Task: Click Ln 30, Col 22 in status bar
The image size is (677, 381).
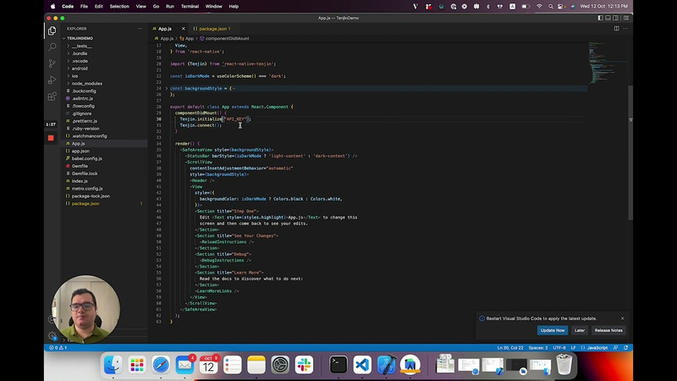Action: point(510,348)
